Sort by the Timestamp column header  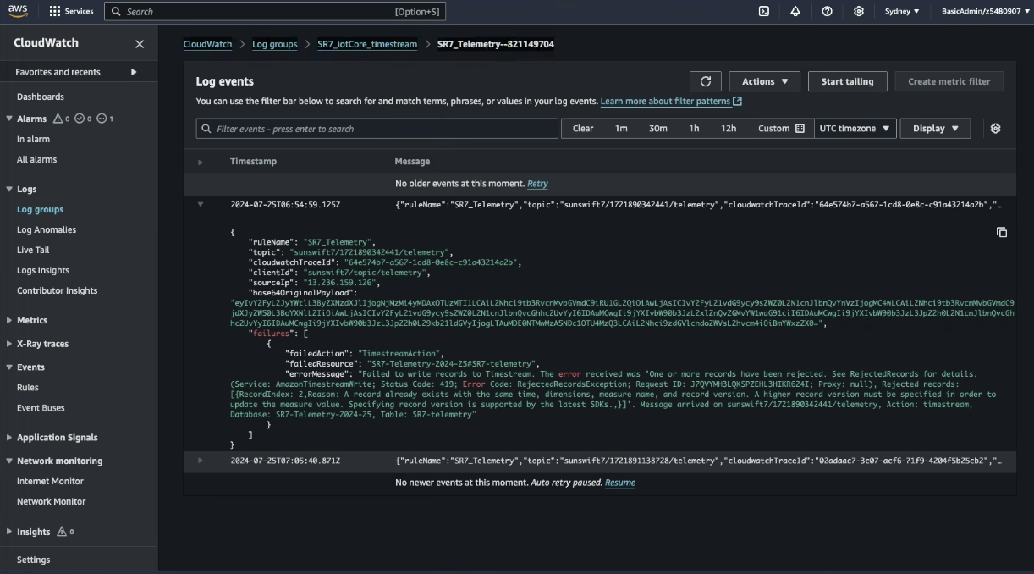point(253,162)
